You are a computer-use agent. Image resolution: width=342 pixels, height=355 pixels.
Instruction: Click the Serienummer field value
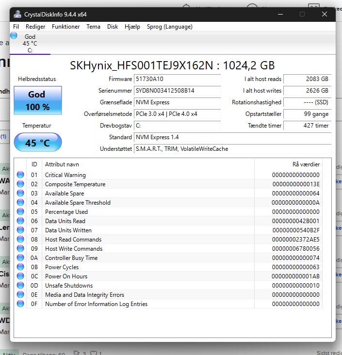coord(177,91)
